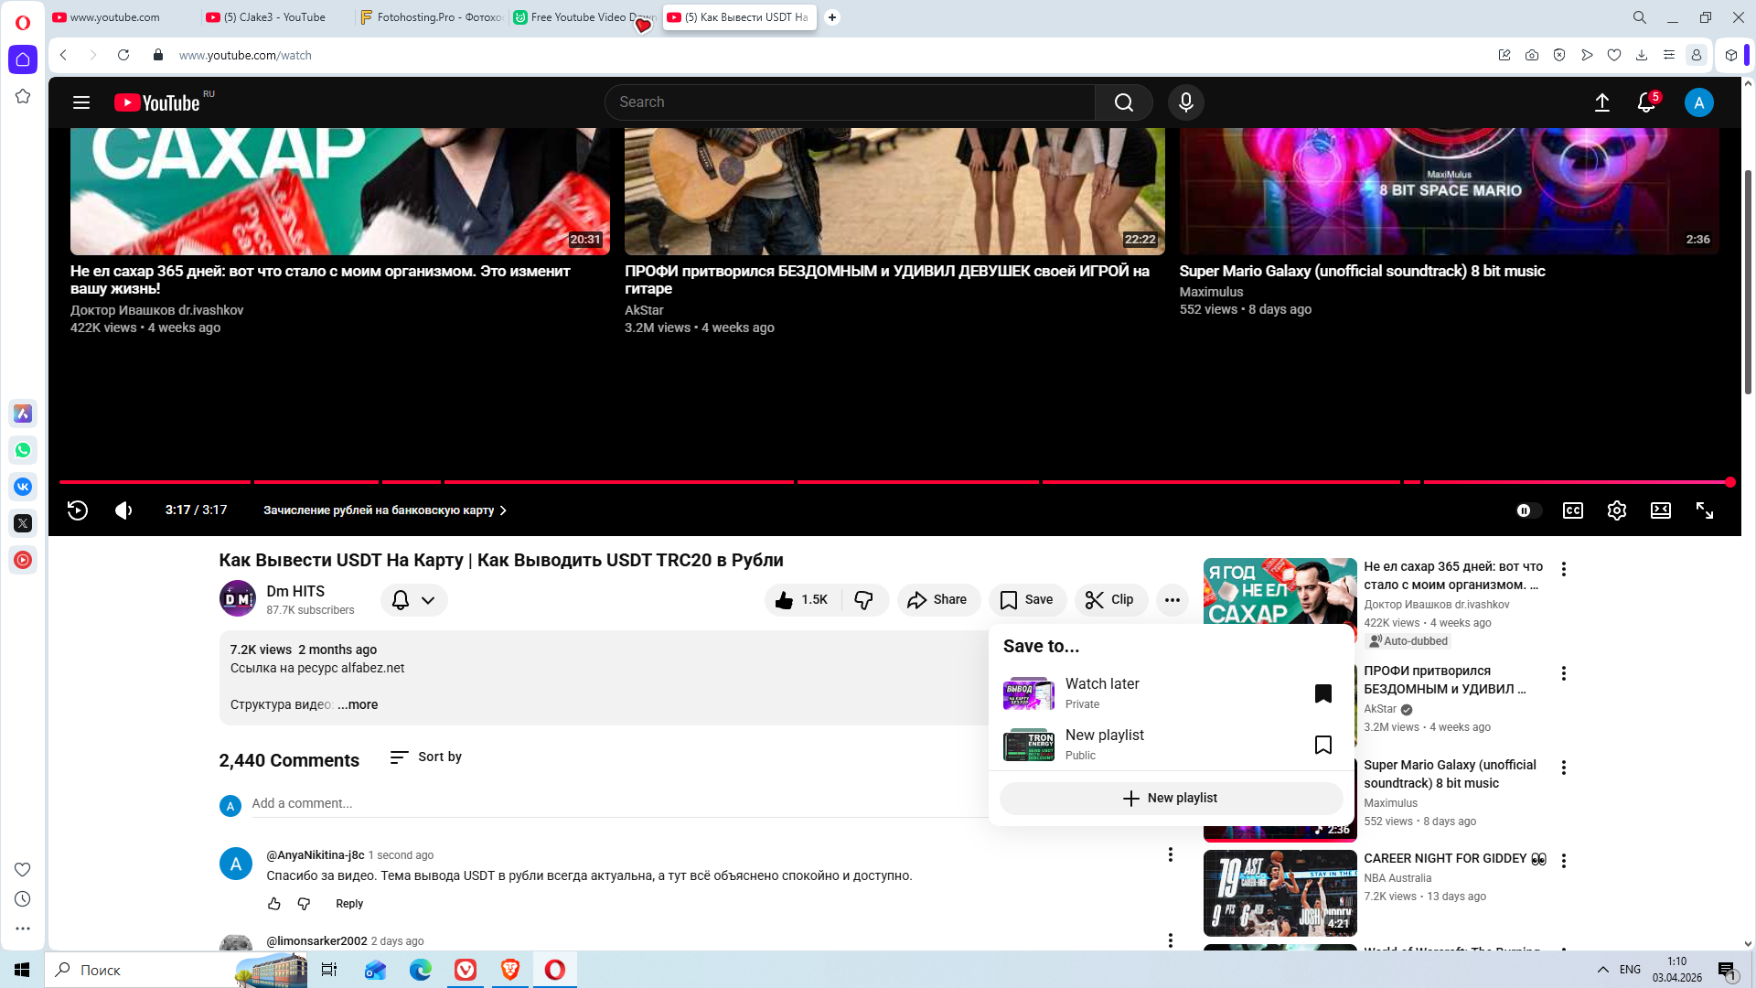This screenshot has height=988, width=1756.
Task: Open the Sort by comments dropdown
Action: click(425, 757)
